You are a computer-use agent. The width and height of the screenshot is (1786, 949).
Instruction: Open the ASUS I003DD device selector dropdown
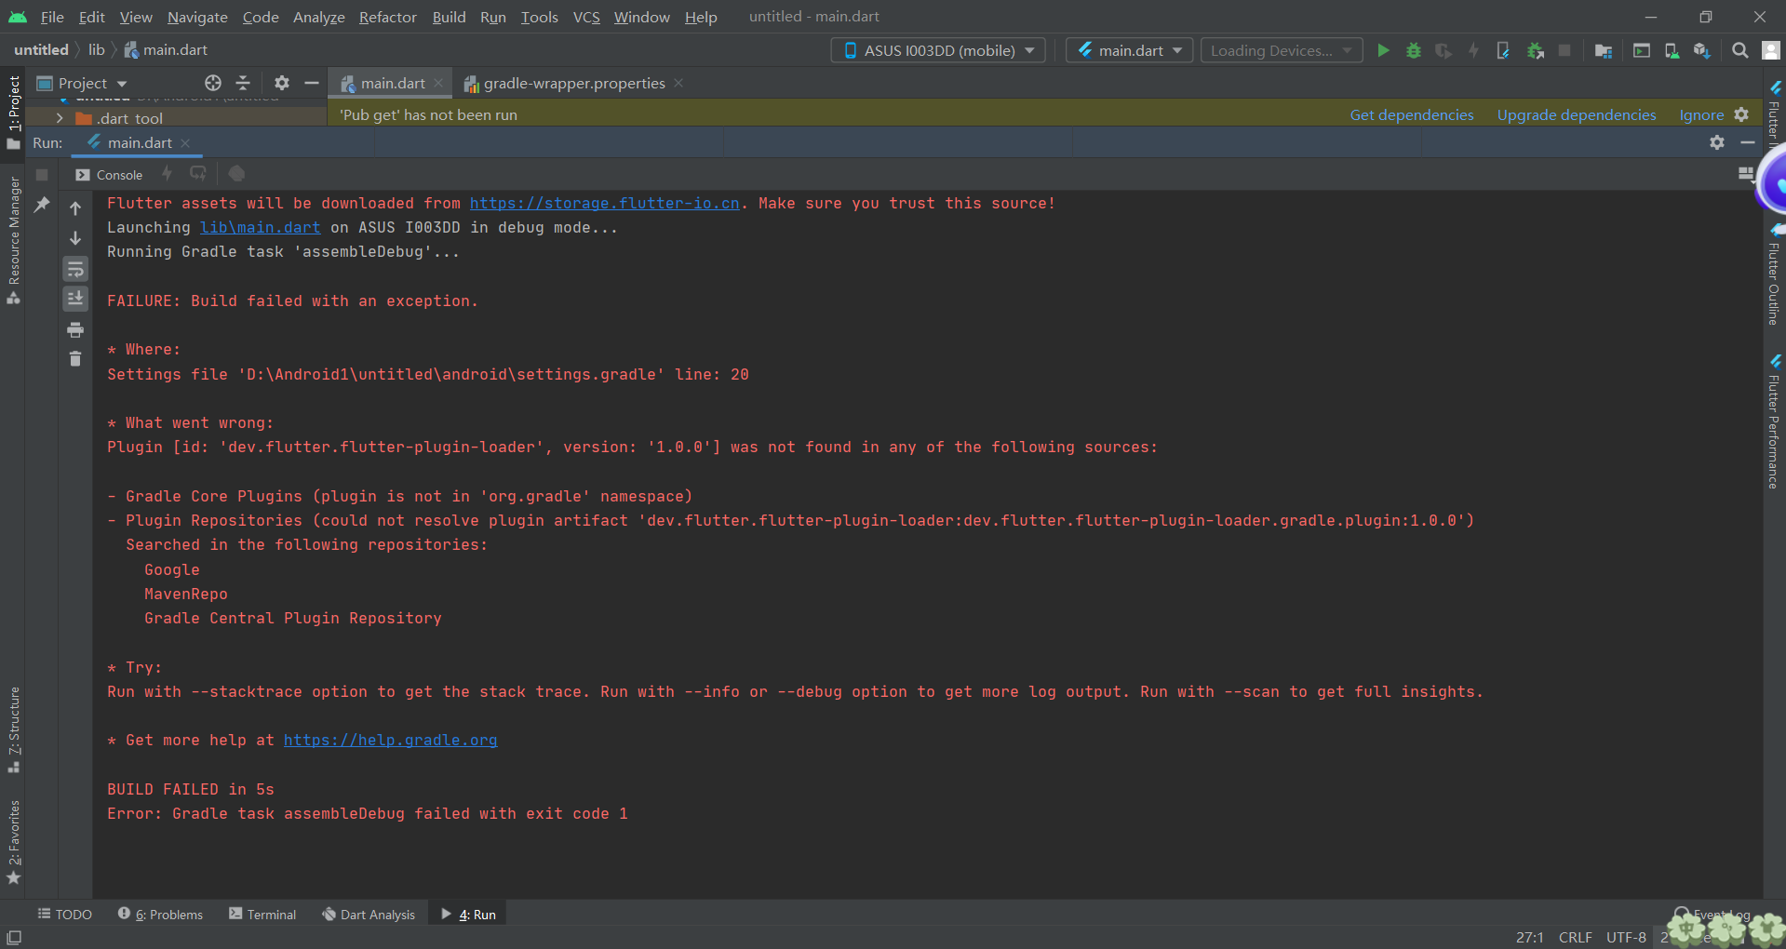pos(938,50)
